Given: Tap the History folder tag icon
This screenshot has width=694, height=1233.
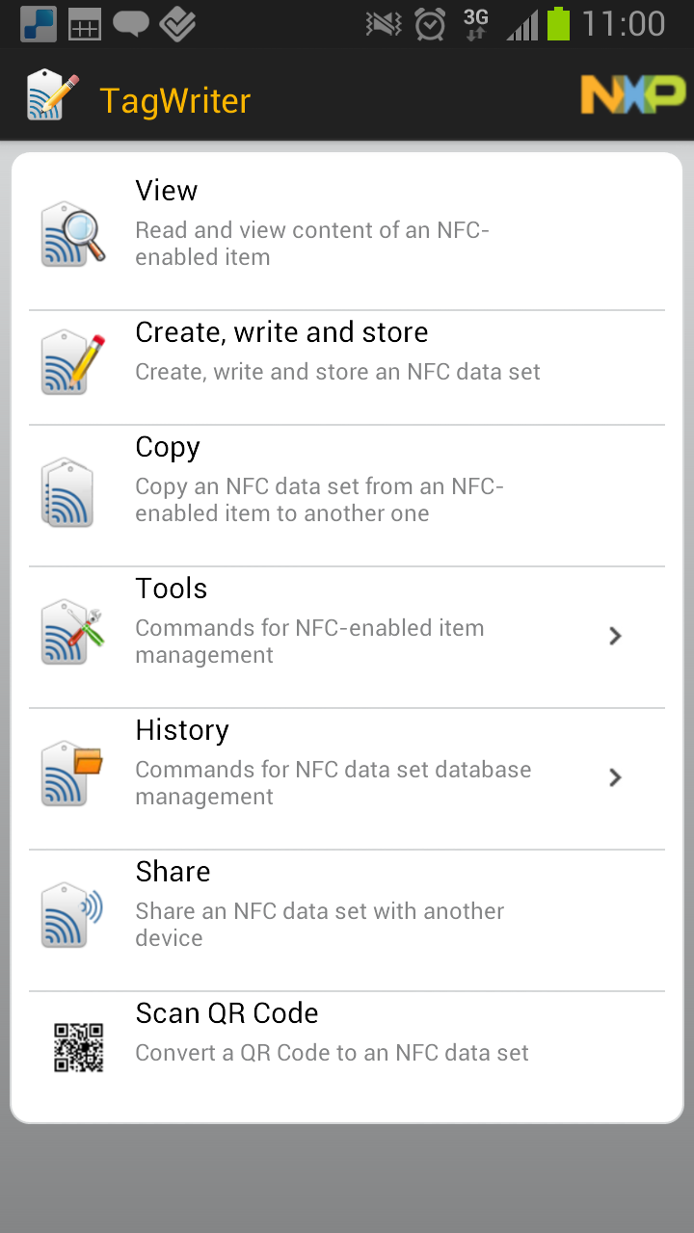Looking at the screenshot, I should [73, 774].
